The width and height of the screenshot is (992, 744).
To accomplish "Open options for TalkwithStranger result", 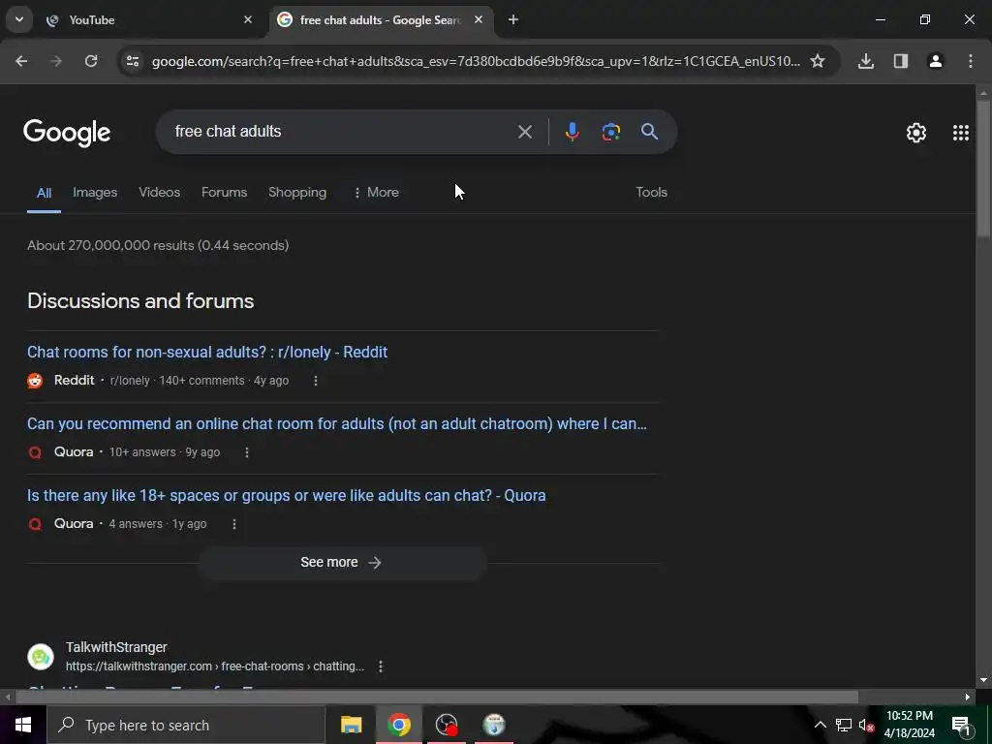I will 380,666.
